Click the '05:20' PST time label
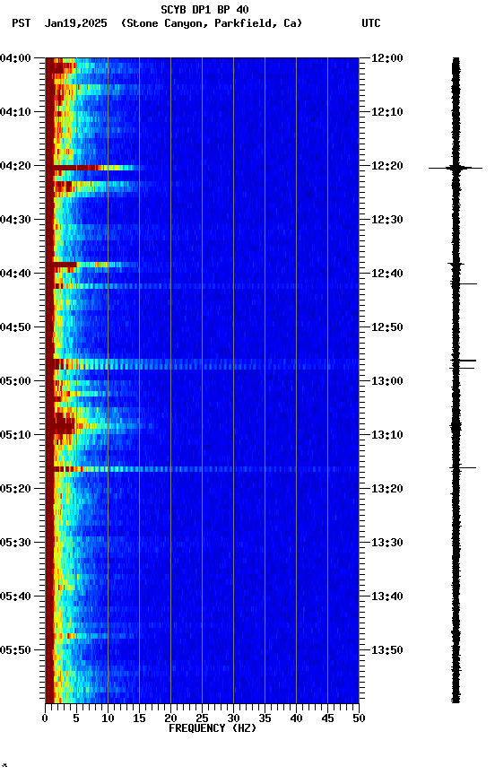The height and width of the screenshot is (775, 495). [x=15, y=489]
